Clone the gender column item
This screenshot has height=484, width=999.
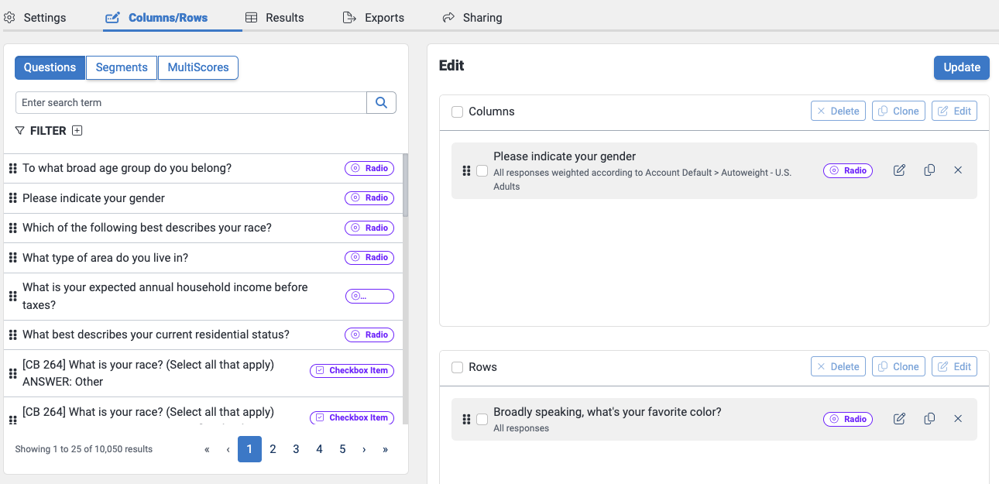(x=929, y=170)
